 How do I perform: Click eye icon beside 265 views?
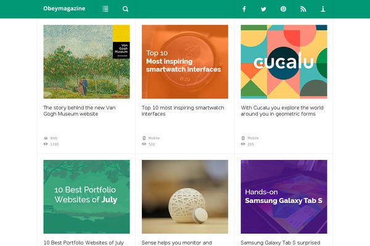click(x=243, y=144)
